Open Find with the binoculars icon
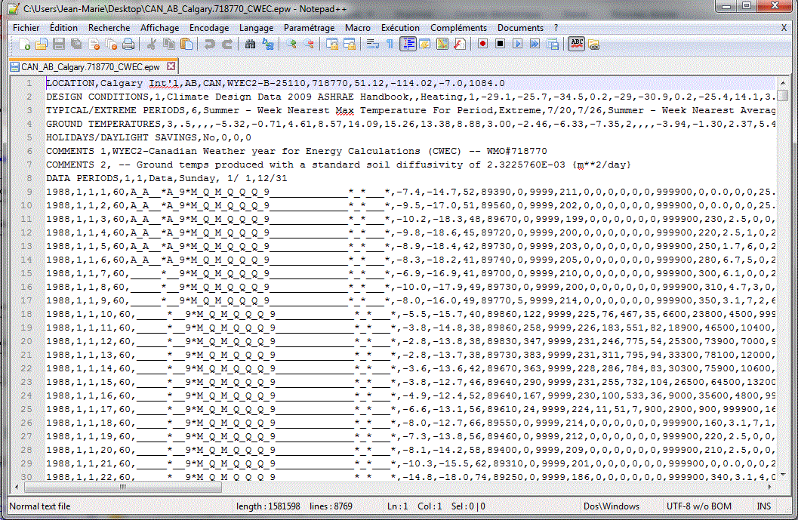798x520 pixels. (x=250, y=45)
